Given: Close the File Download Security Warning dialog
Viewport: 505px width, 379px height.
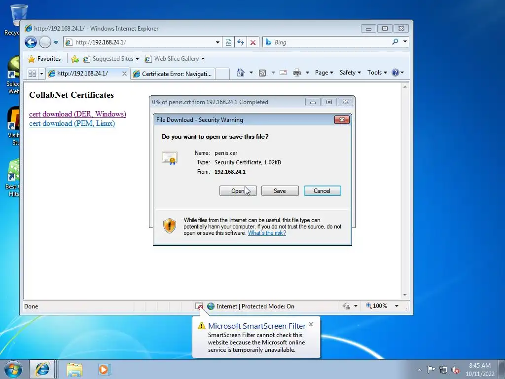Looking at the screenshot, I should pos(342,120).
